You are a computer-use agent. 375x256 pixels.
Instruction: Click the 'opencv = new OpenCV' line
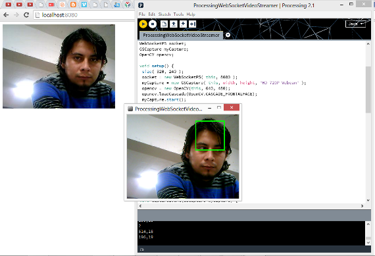[x=186, y=88]
